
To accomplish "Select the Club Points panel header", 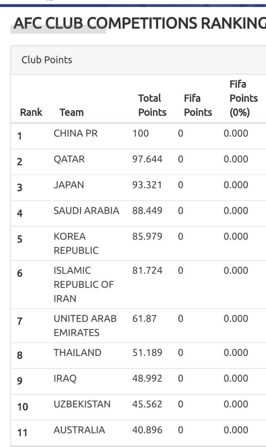I will [47, 60].
